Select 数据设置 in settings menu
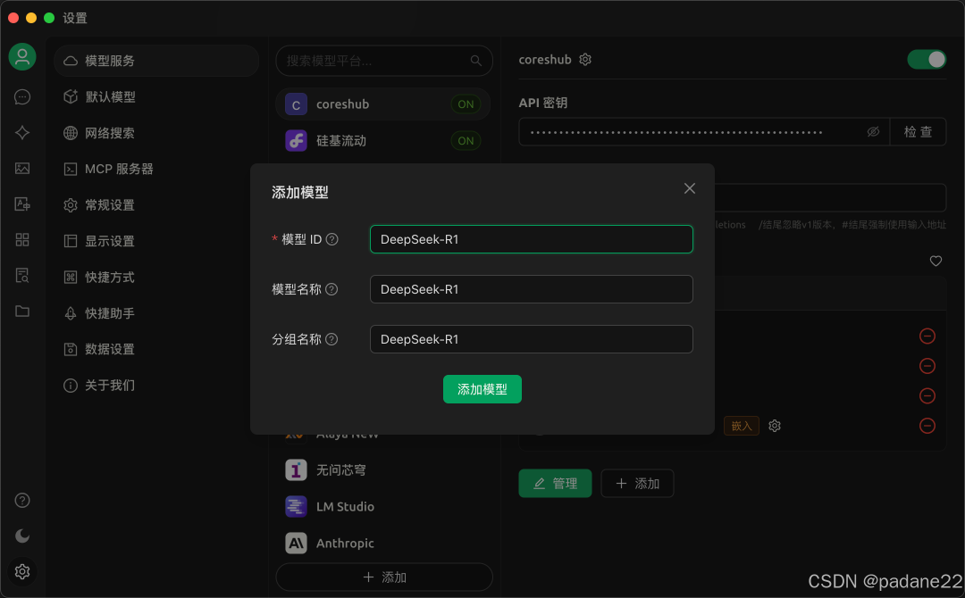965x598 pixels. (x=156, y=349)
